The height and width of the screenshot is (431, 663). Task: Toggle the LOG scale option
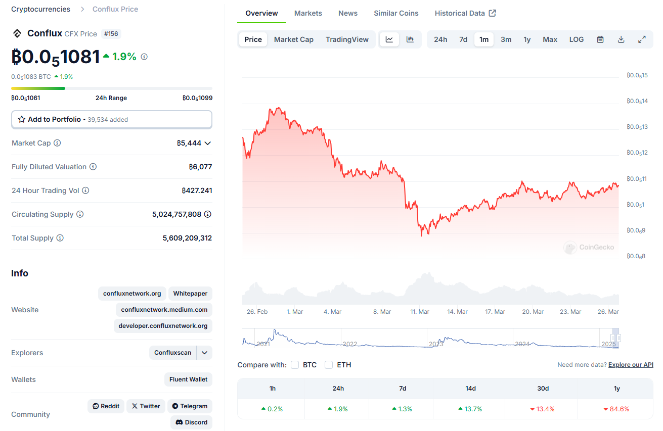click(x=577, y=39)
